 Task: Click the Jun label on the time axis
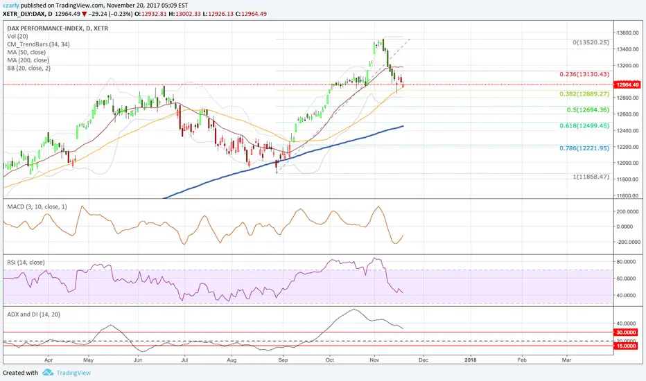click(x=138, y=360)
